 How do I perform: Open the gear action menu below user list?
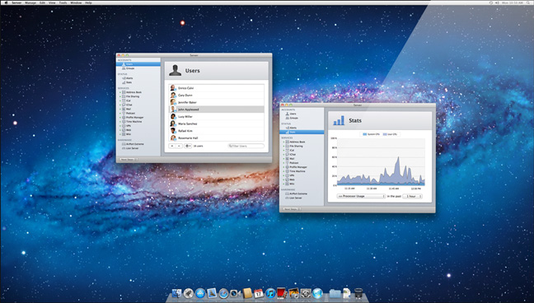pyautogui.click(x=188, y=146)
